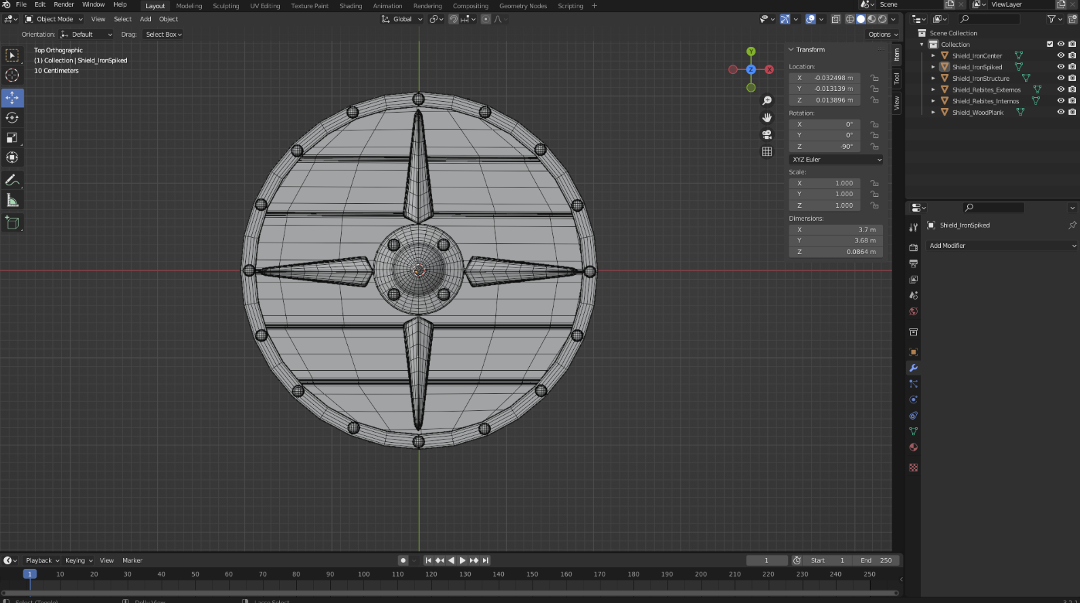Click the End frame 250 field
Viewport: 1080px width, 603px height.
[x=877, y=560]
